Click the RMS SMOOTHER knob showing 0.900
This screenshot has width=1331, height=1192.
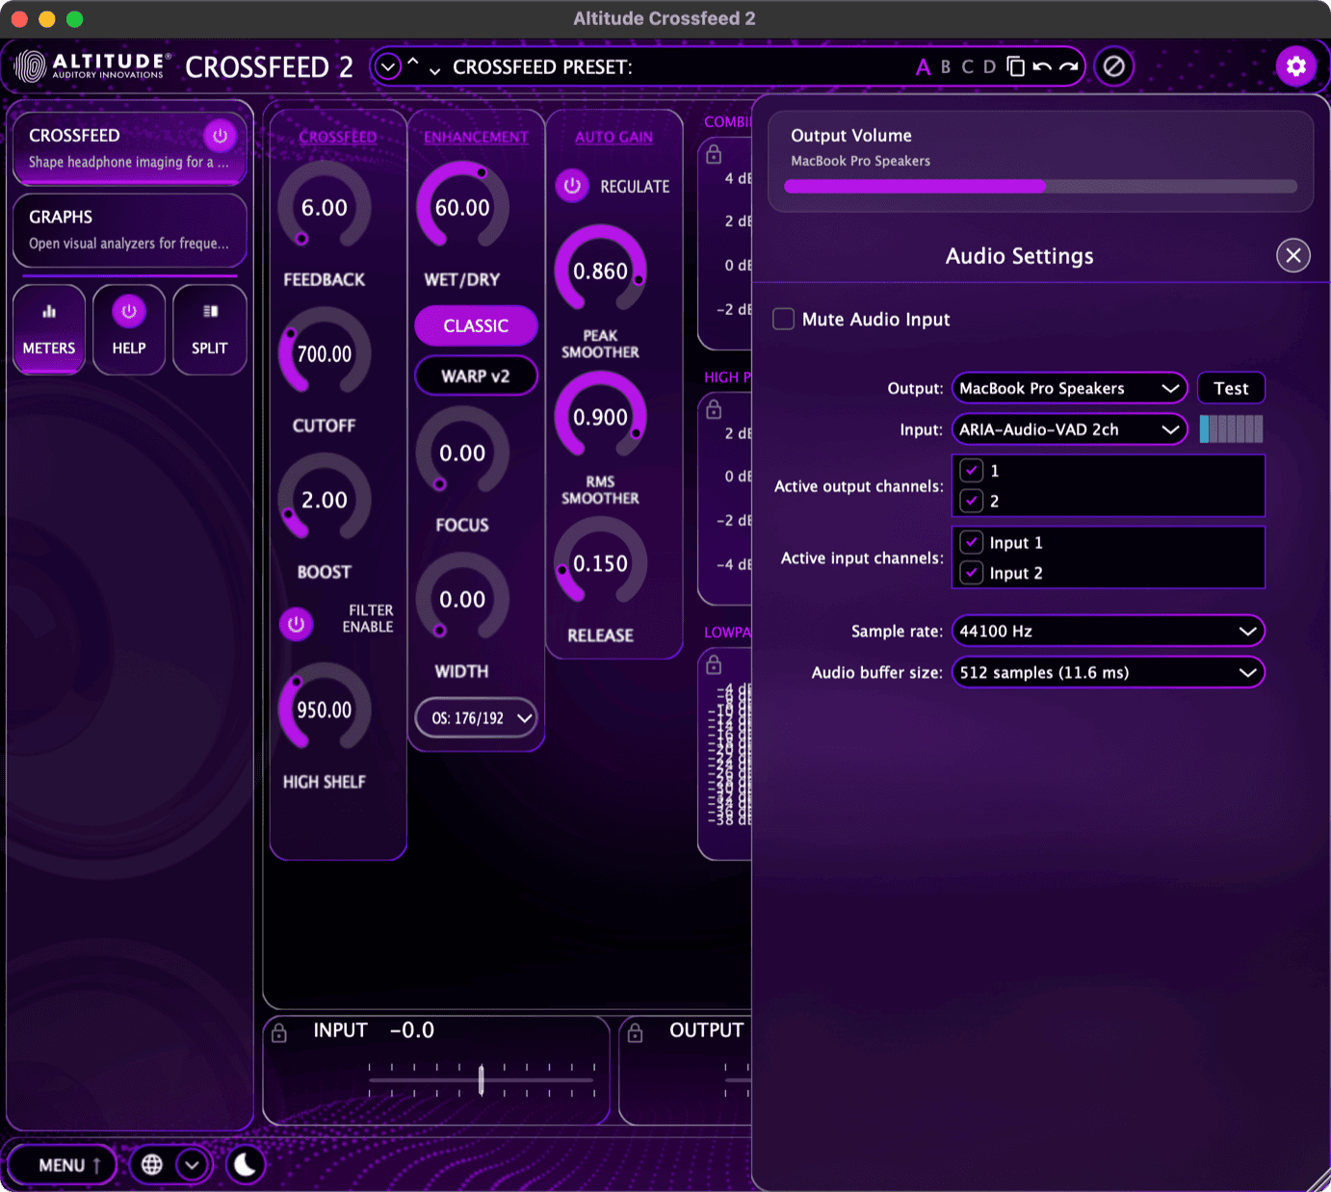(x=600, y=417)
